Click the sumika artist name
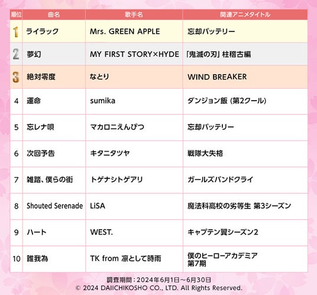 click(x=103, y=101)
